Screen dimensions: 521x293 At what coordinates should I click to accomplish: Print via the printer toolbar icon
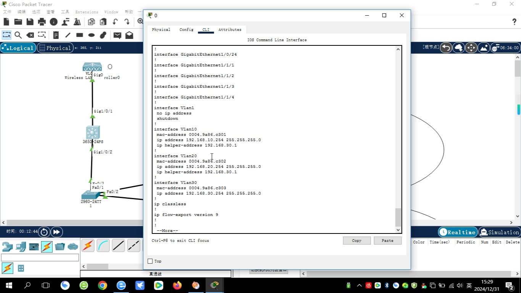pos(42,22)
